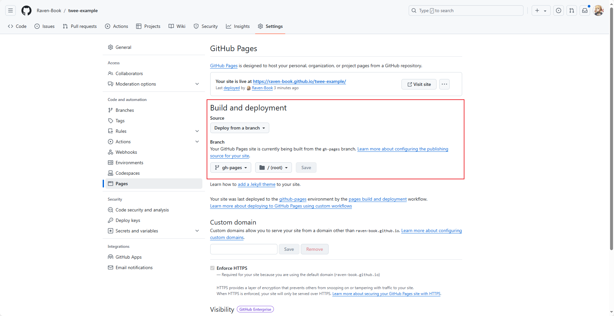This screenshot has height=316, width=614.
Task: Open the Security tab
Action: pyautogui.click(x=206, y=26)
